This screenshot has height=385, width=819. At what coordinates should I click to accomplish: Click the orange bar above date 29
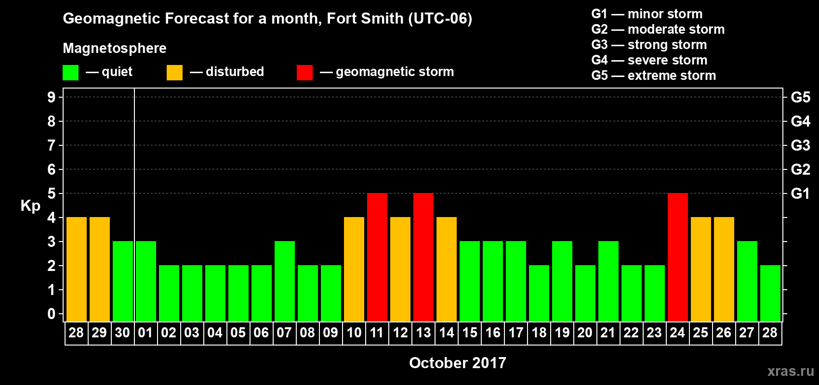100,269
